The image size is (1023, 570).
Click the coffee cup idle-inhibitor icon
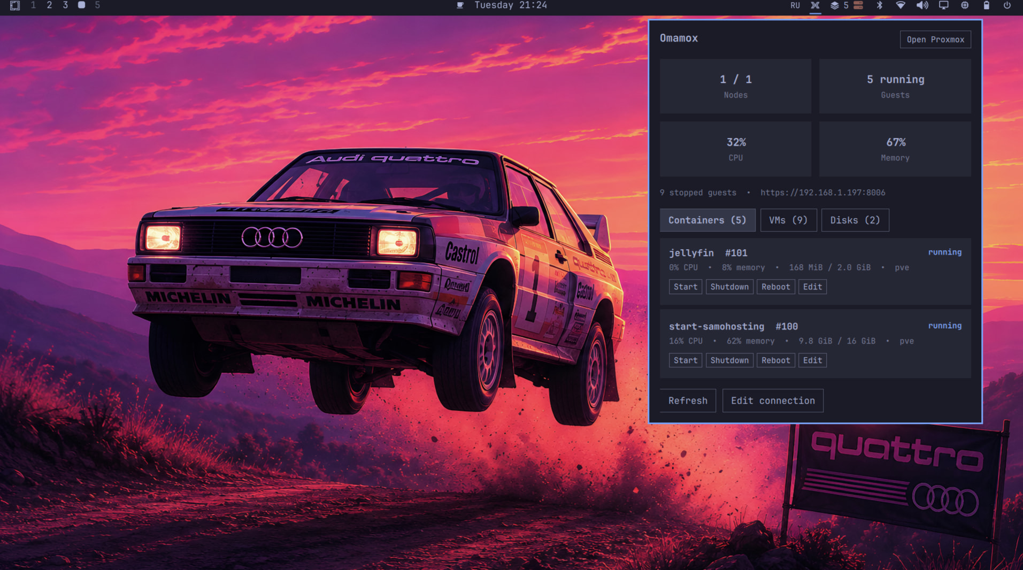(460, 5)
